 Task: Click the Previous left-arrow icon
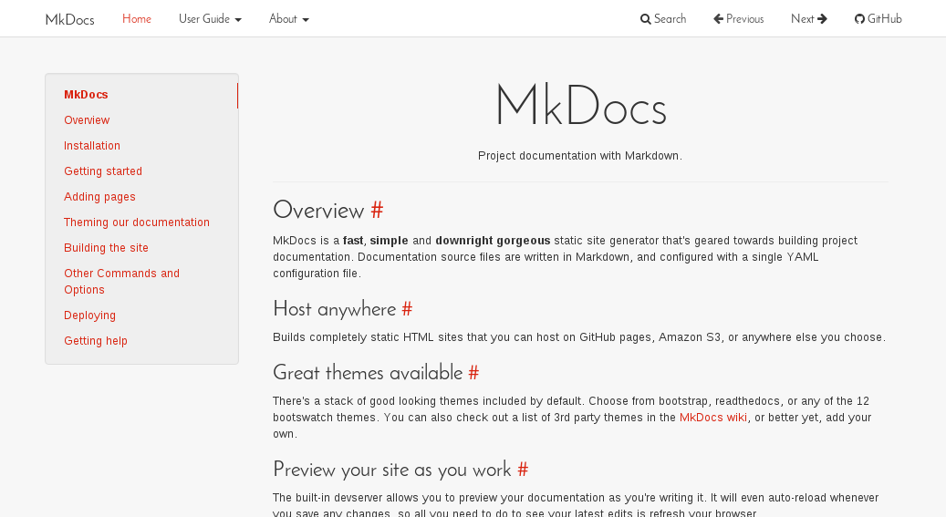(719, 19)
